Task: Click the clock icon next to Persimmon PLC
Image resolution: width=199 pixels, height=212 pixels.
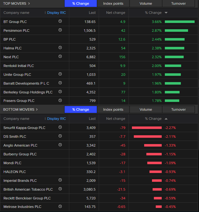Action: (60, 30)
